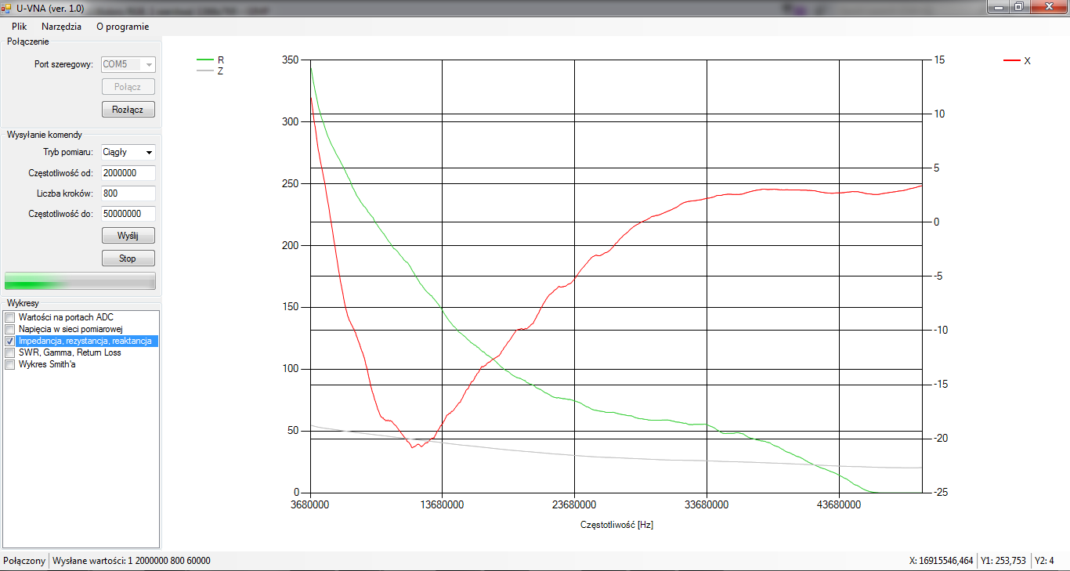Click the Częstotliwość do input field
The image size is (1070, 571).
click(x=128, y=213)
